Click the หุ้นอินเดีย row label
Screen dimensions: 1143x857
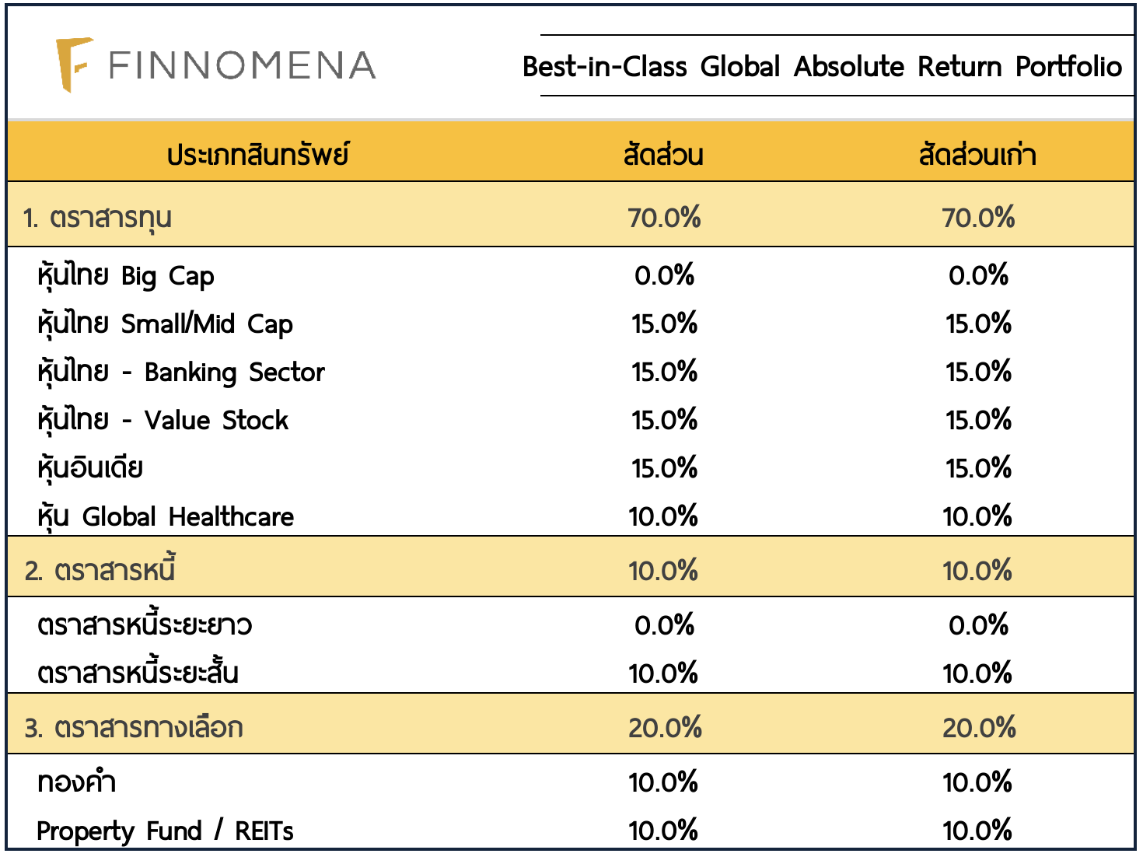(x=90, y=468)
